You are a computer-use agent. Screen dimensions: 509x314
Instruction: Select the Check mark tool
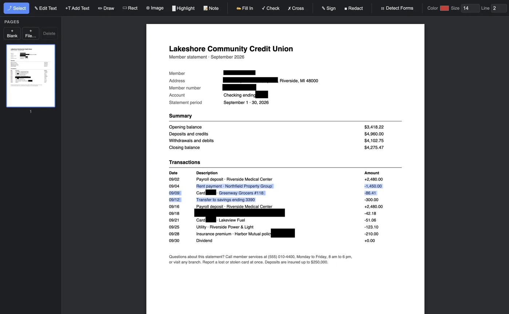[x=270, y=8]
